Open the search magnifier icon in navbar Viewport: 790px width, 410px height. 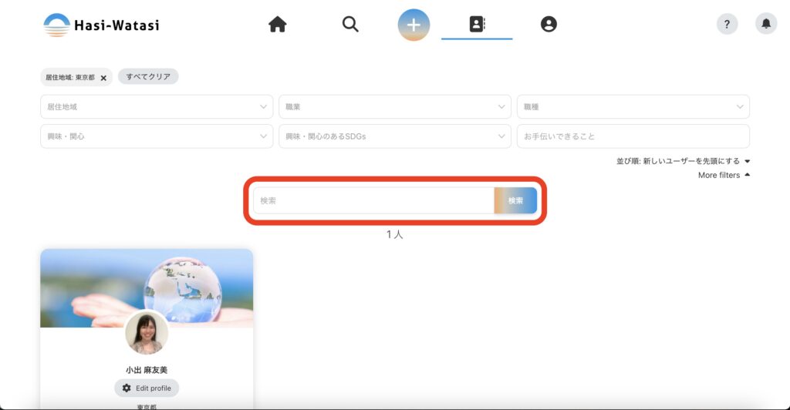pyautogui.click(x=350, y=25)
